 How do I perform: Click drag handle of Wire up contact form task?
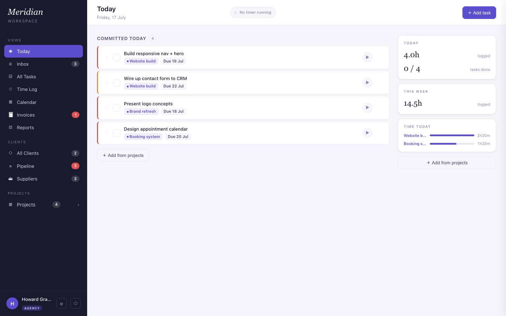107,83
